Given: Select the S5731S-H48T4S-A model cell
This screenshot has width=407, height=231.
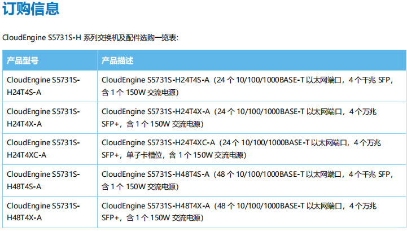Looking at the screenshot, I should coord(50,180).
